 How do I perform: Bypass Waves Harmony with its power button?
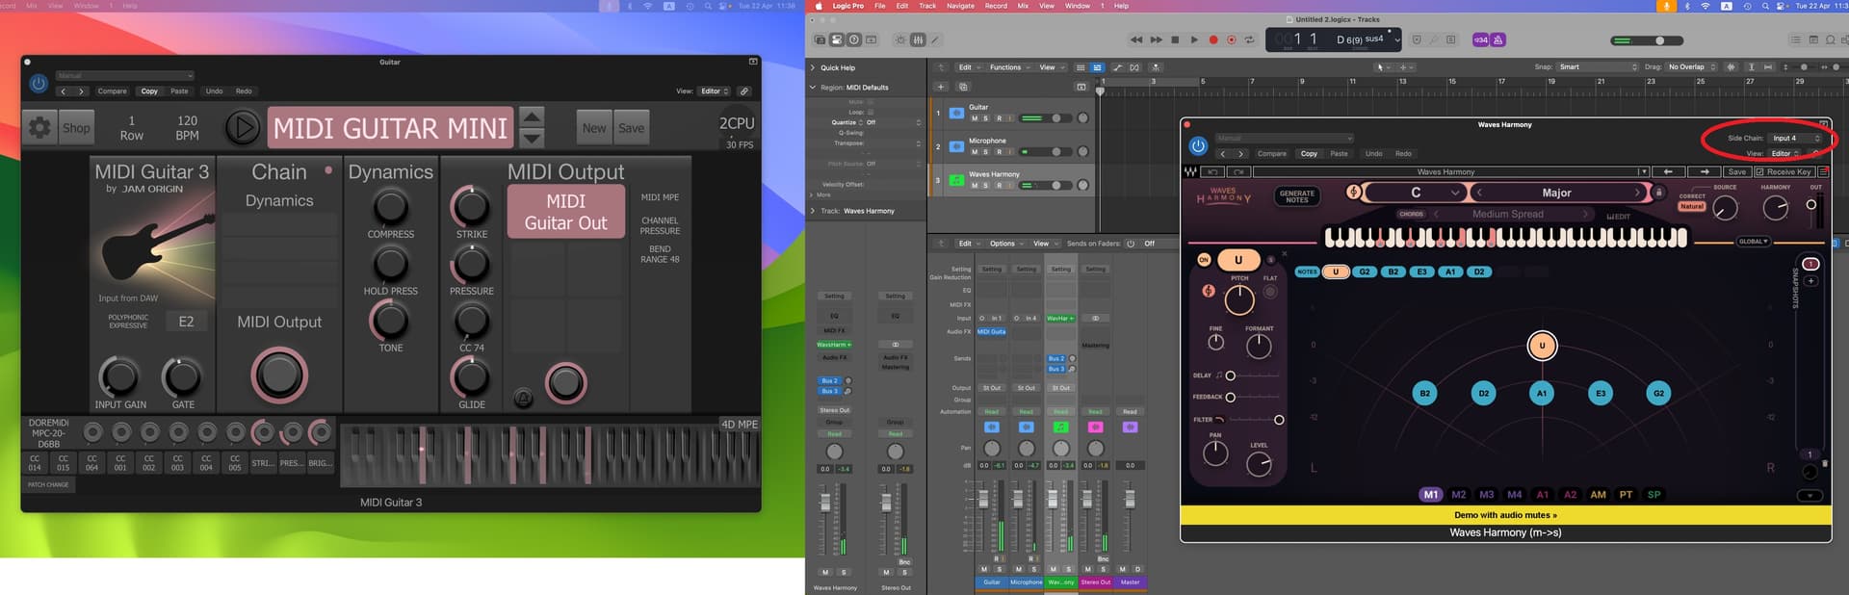(1198, 145)
